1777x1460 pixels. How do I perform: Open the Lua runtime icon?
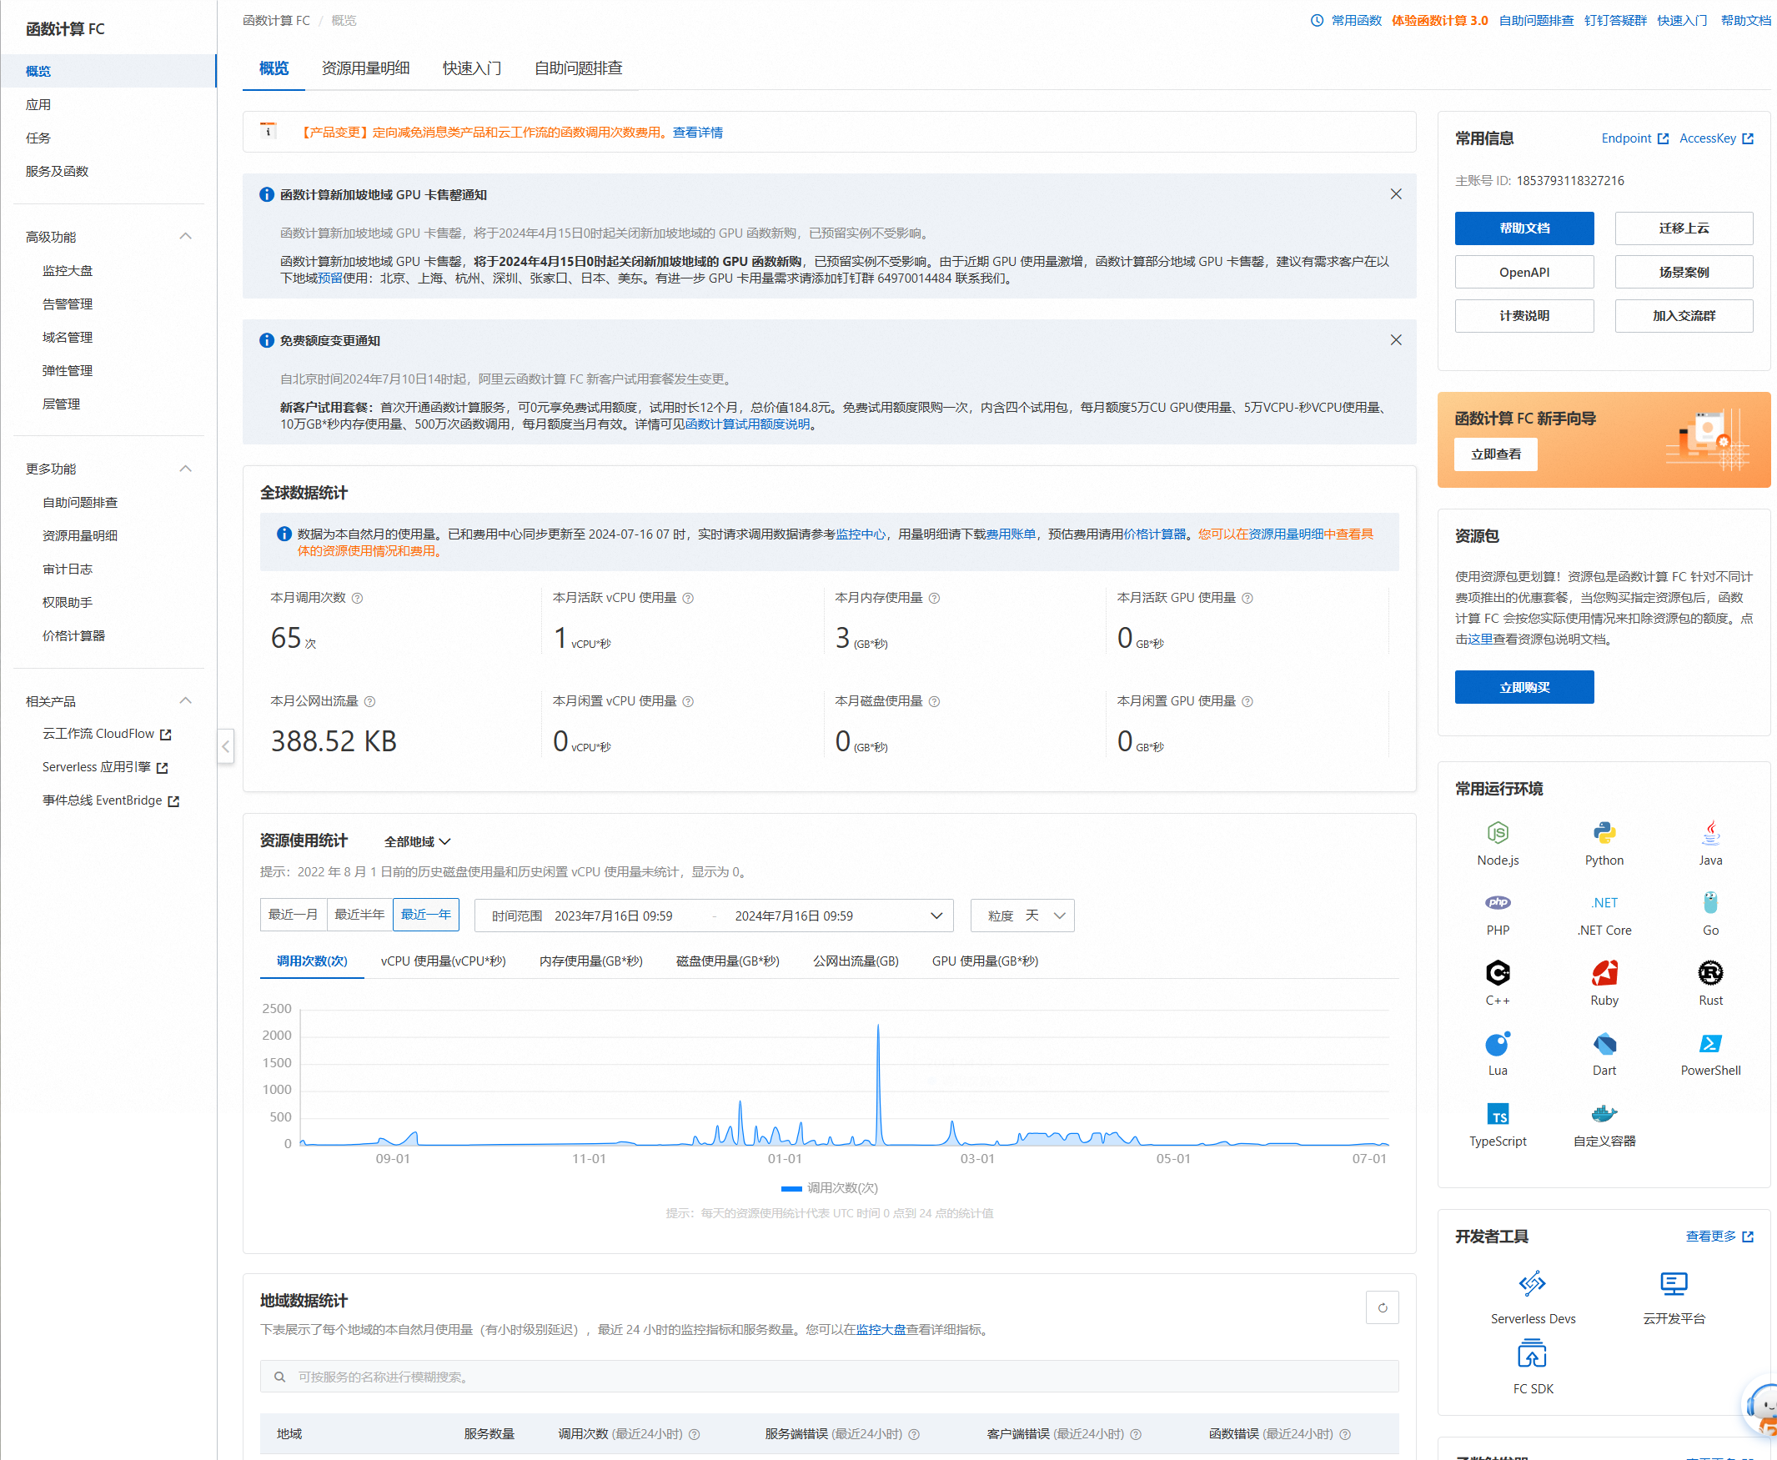click(1498, 1043)
